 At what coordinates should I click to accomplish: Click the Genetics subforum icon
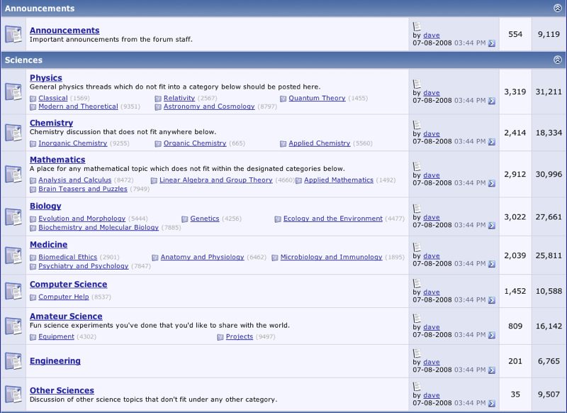[x=184, y=219]
